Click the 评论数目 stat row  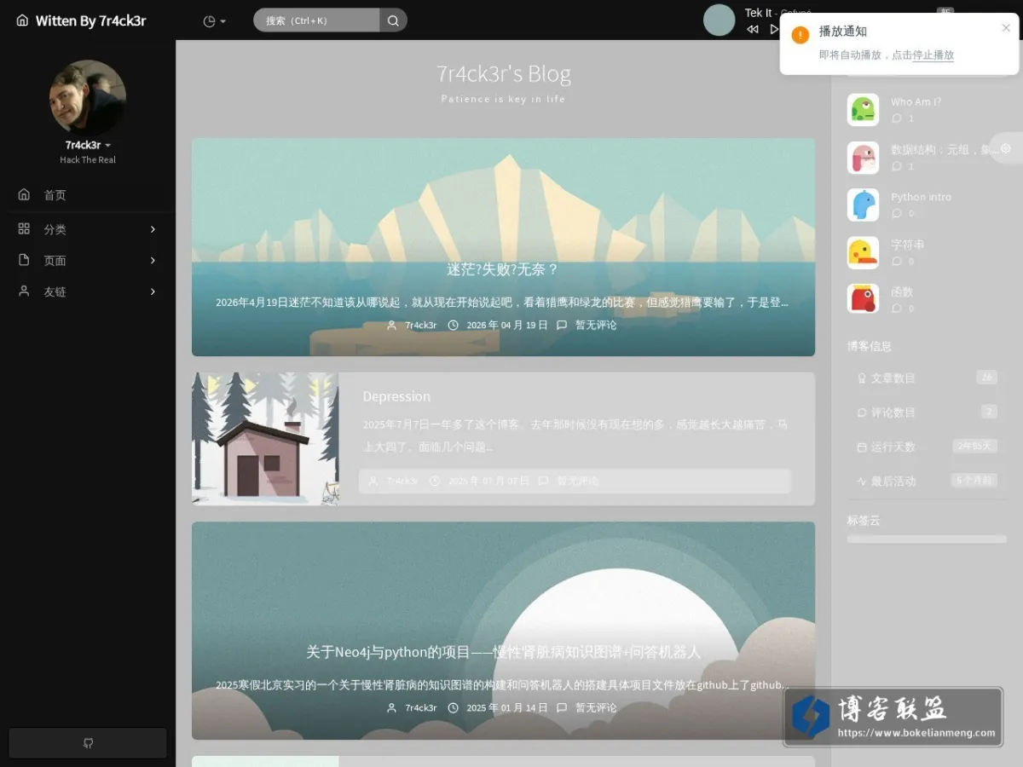(x=927, y=412)
